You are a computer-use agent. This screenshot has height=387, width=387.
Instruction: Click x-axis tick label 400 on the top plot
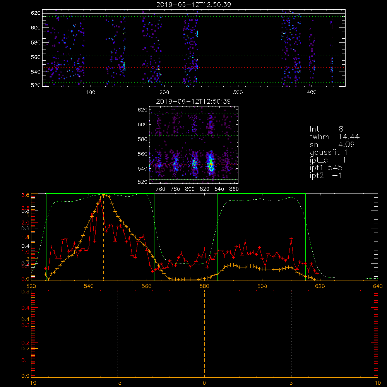(312, 92)
